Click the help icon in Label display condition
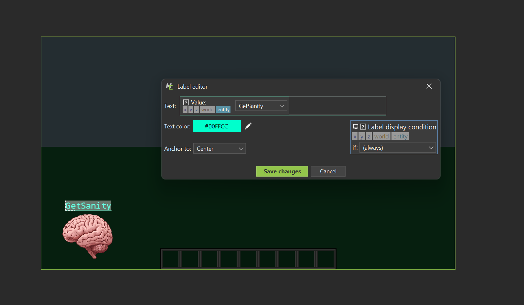524x305 pixels. [x=363, y=127]
